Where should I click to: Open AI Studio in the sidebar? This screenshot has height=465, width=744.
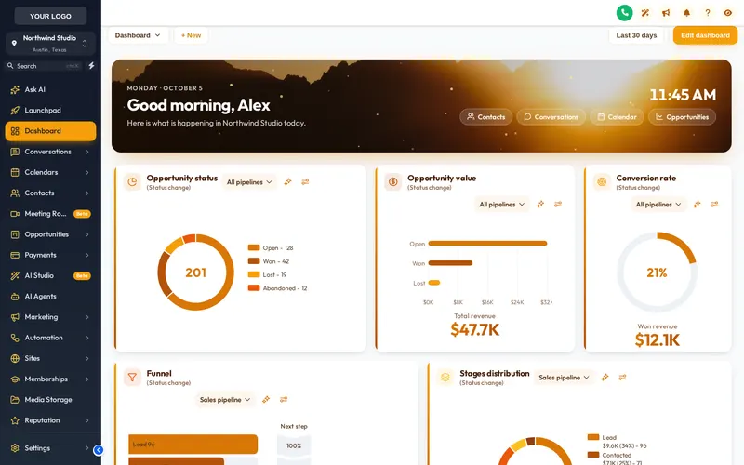tap(50, 275)
